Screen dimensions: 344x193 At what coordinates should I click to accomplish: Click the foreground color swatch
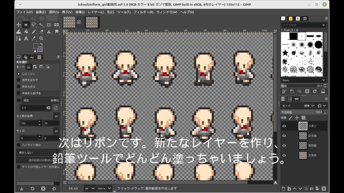(x=35, y=45)
